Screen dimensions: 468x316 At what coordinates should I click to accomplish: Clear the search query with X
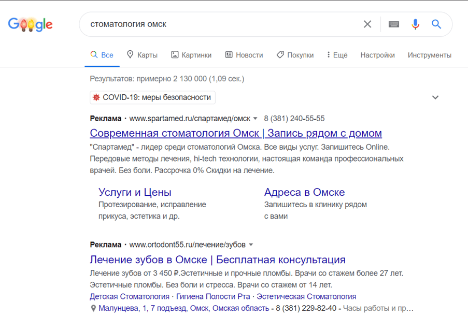[x=367, y=24]
